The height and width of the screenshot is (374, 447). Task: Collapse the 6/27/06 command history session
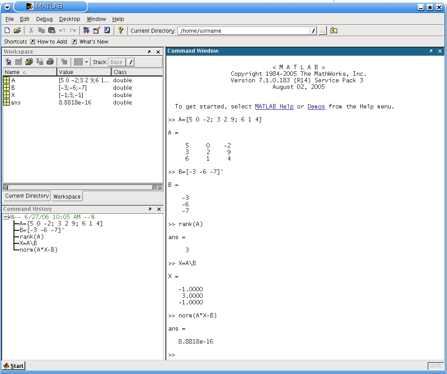tap(5, 217)
